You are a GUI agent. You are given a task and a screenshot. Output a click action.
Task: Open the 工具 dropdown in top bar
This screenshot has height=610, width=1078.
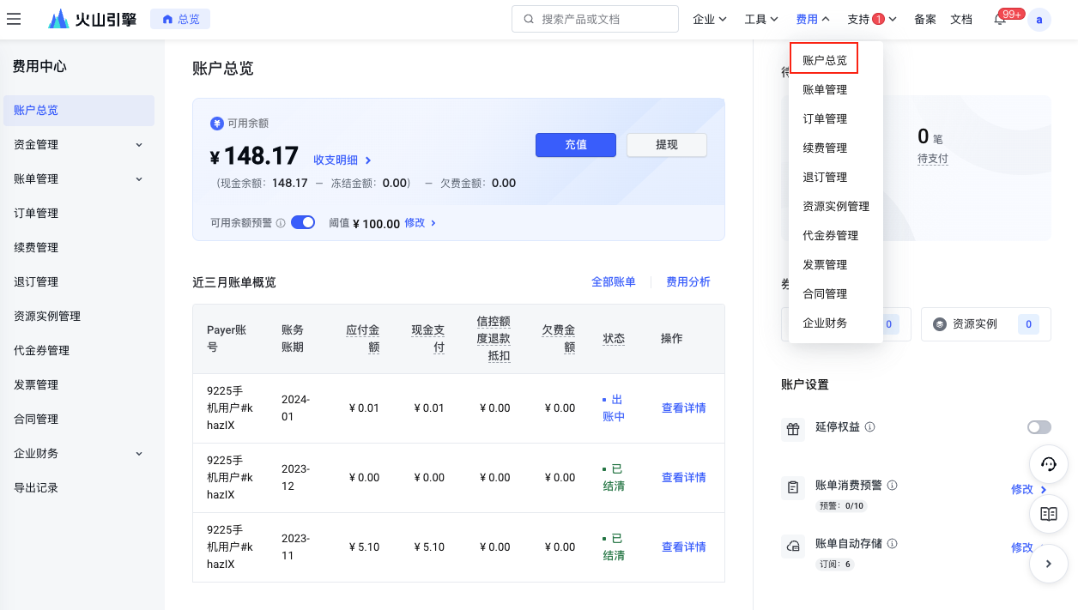click(760, 19)
